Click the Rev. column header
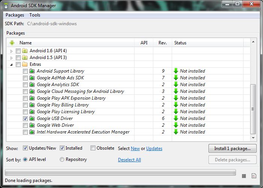Viewport: 263px width, 188px height. [x=163, y=43]
